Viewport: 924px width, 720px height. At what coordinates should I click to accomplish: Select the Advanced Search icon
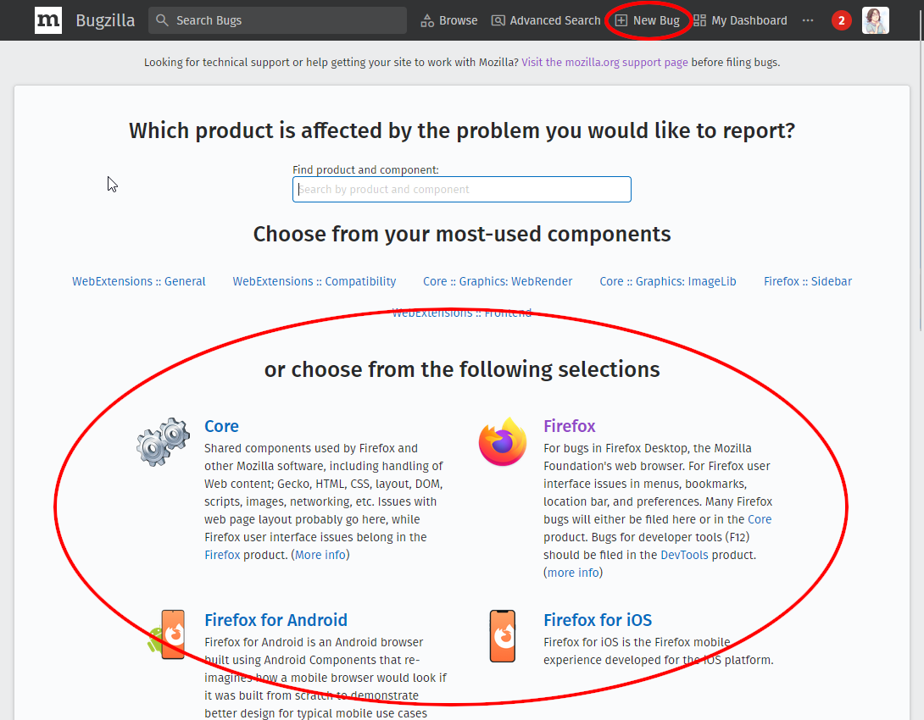click(496, 19)
